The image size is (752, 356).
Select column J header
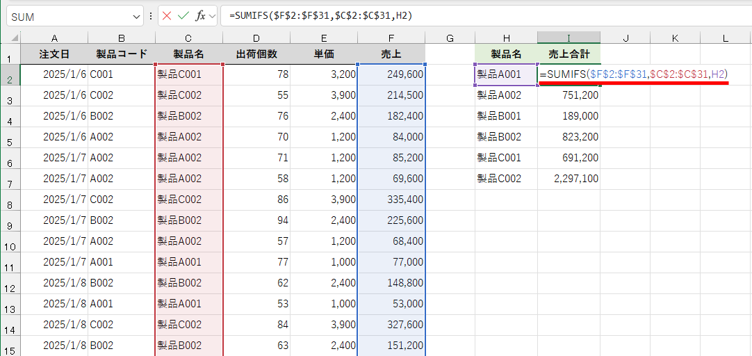[625, 38]
